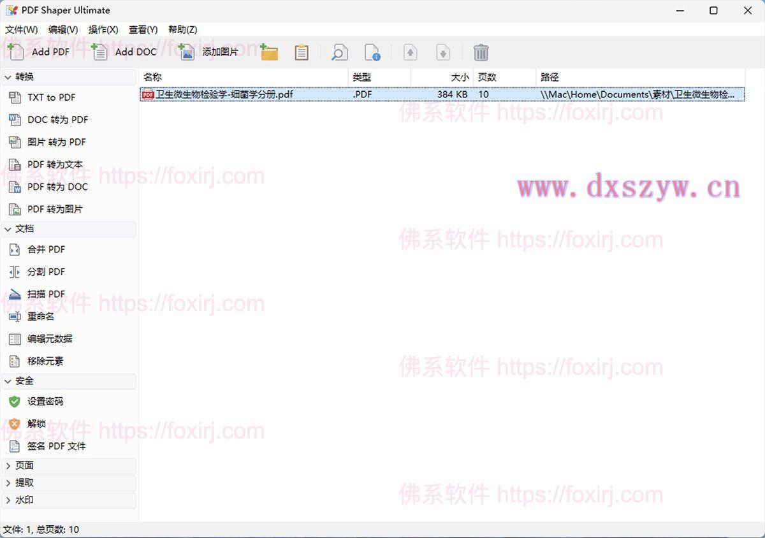
Task: Expand the 水印 section
Action: coord(69,500)
